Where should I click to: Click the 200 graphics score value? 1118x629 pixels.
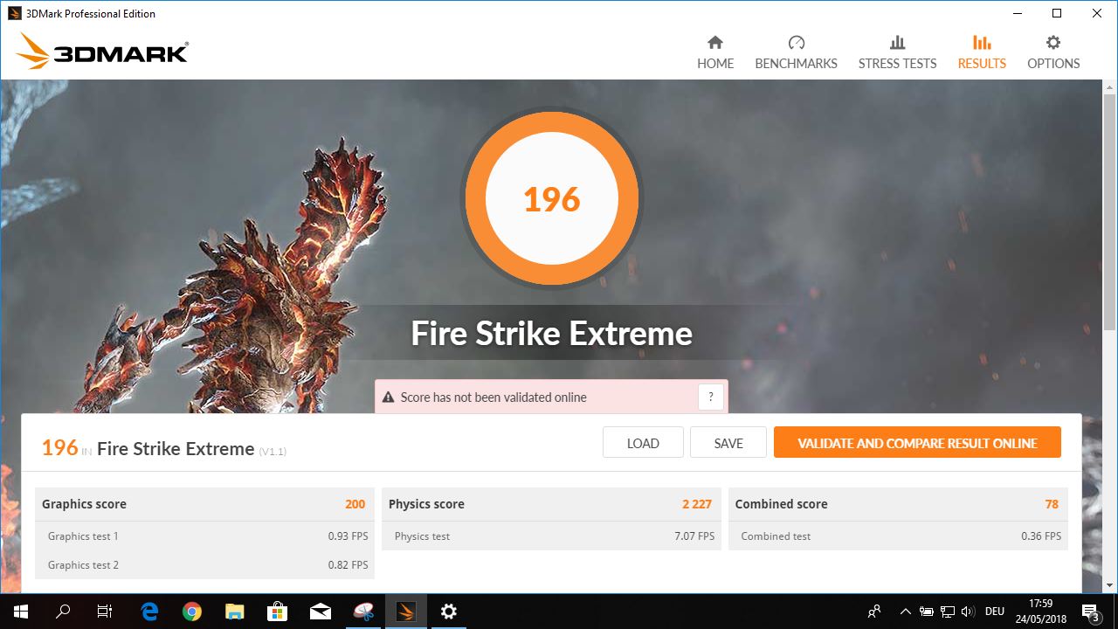coord(355,504)
